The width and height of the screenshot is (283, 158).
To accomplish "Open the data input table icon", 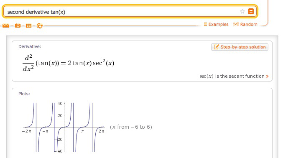I will pyautogui.click(x=28, y=25).
